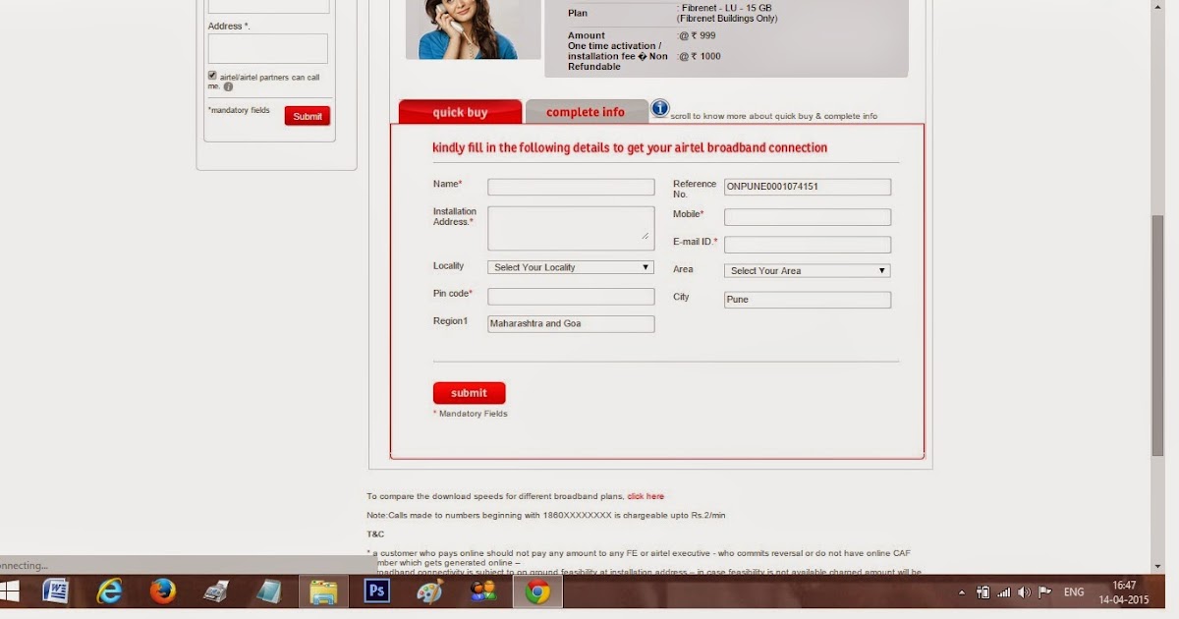
Task: Click the Region1 field with Maharashtra and Goa
Action: pos(571,324)
